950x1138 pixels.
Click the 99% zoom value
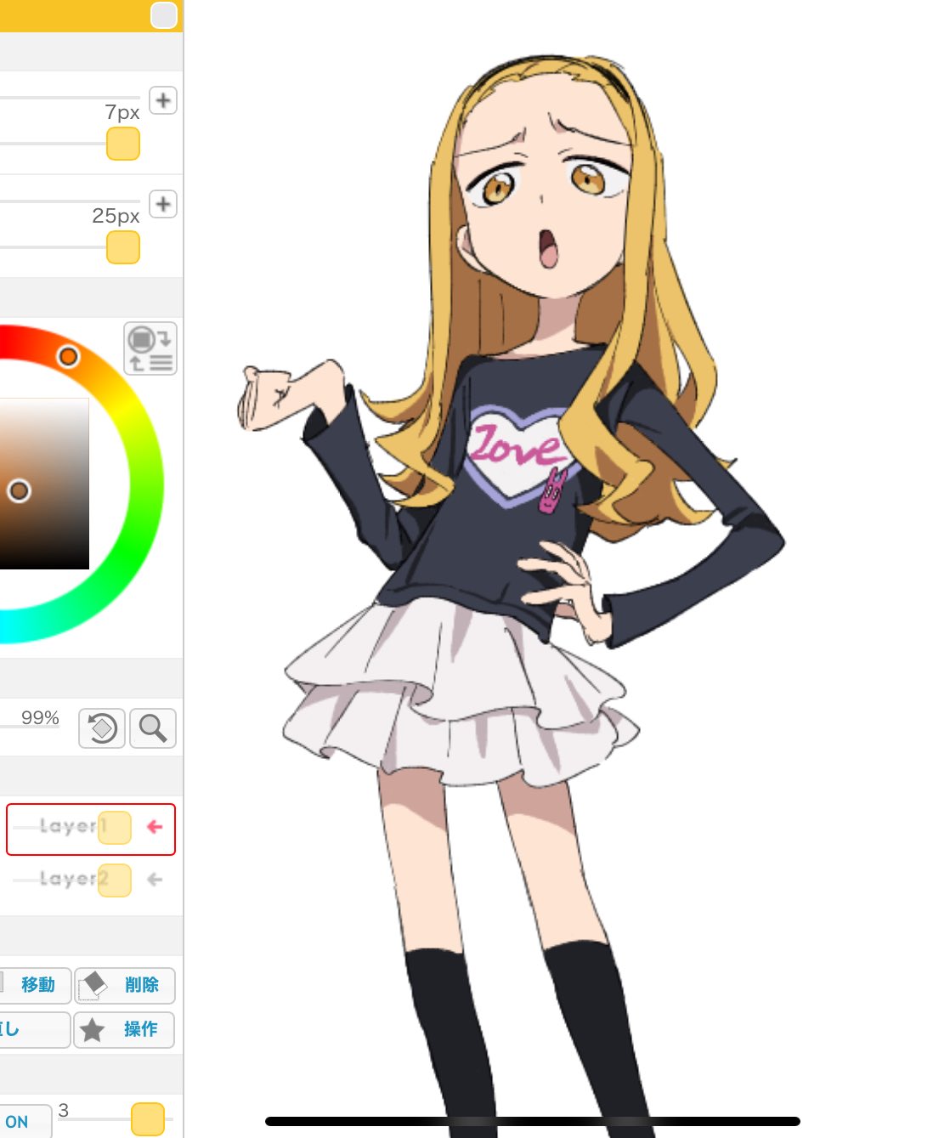tap(40, 718)
